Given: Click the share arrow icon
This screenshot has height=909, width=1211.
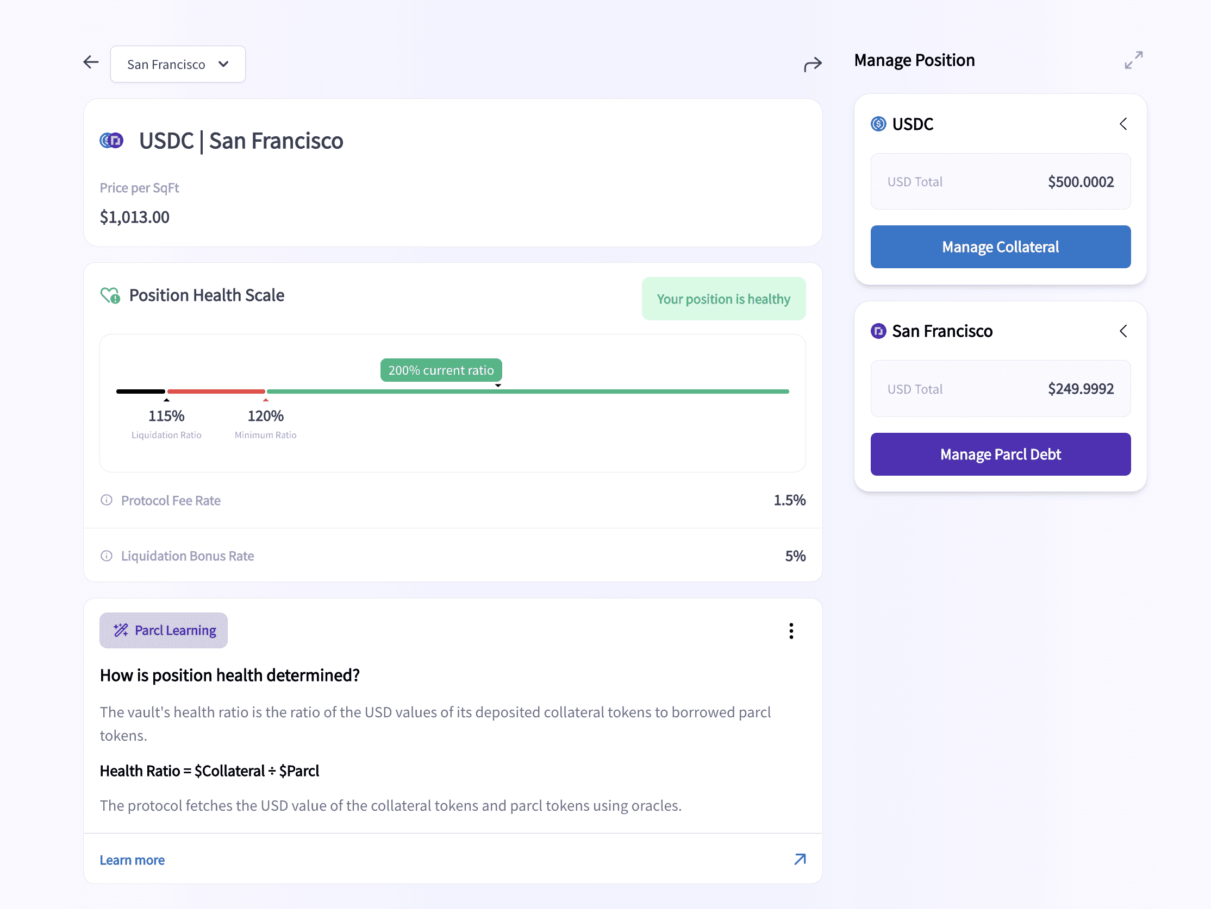Looking at the screenshot, I should point(813,65).
